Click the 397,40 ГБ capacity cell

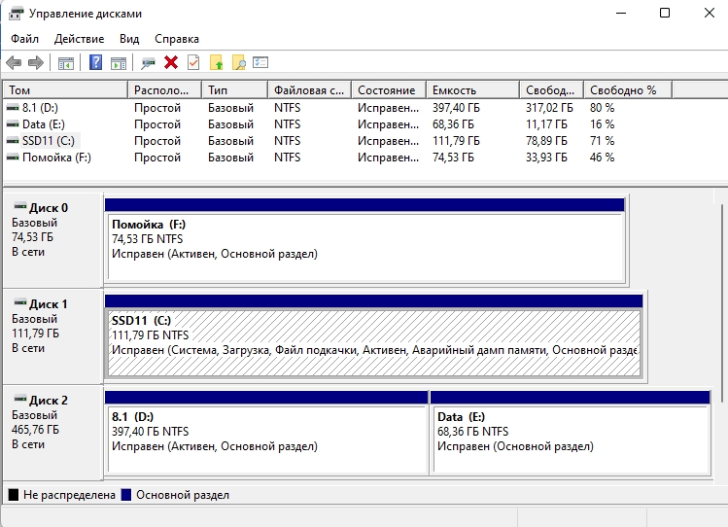coord(456,108)
